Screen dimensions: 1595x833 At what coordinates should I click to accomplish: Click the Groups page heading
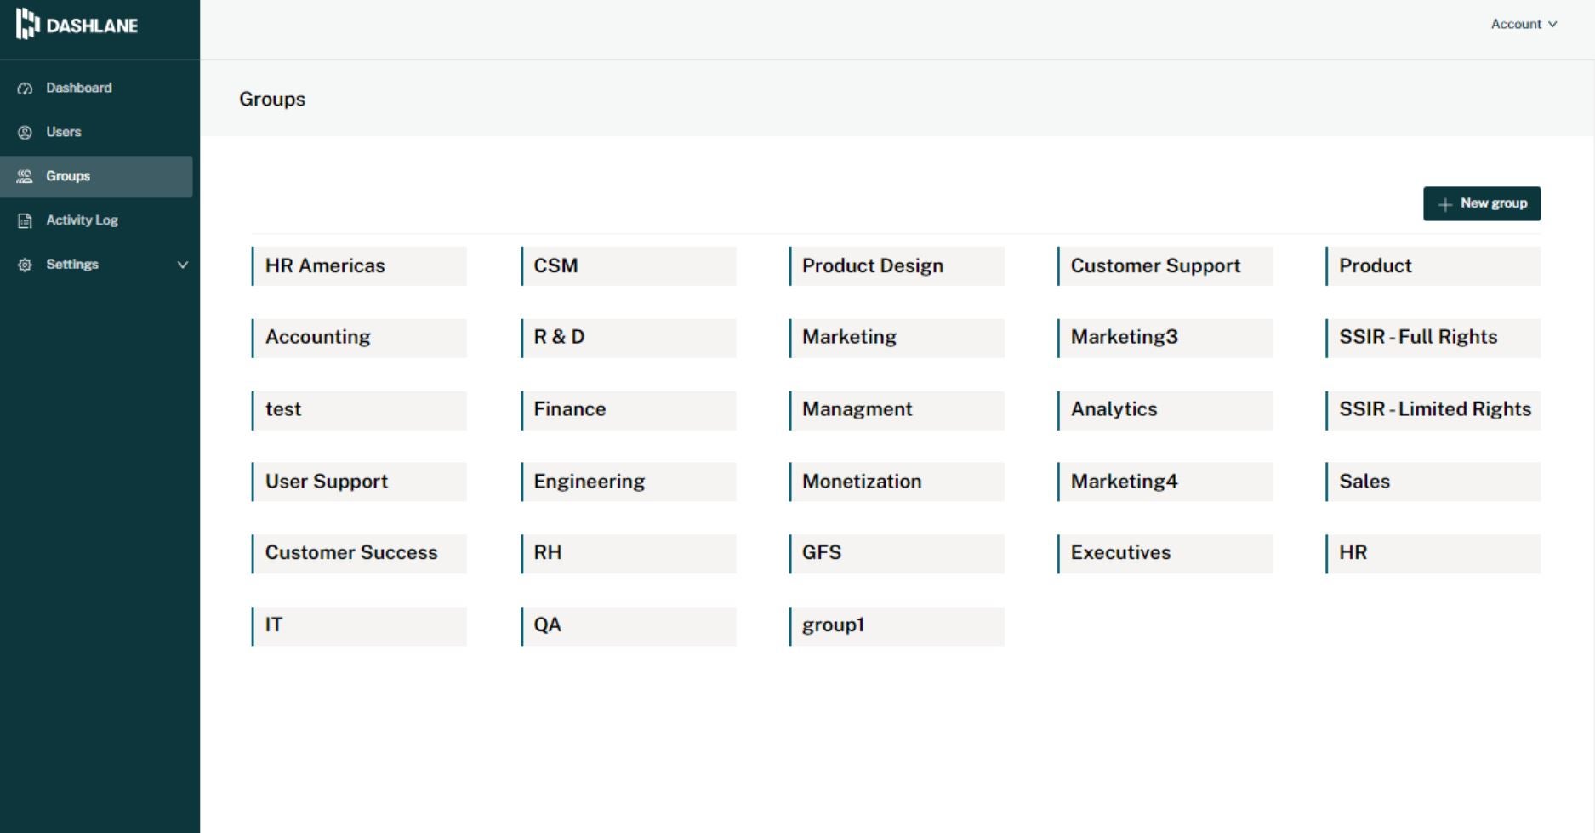coord(272,100)
